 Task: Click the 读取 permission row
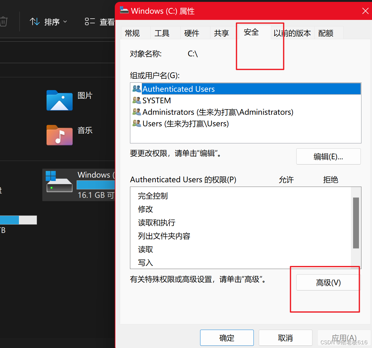coord(240,249)
